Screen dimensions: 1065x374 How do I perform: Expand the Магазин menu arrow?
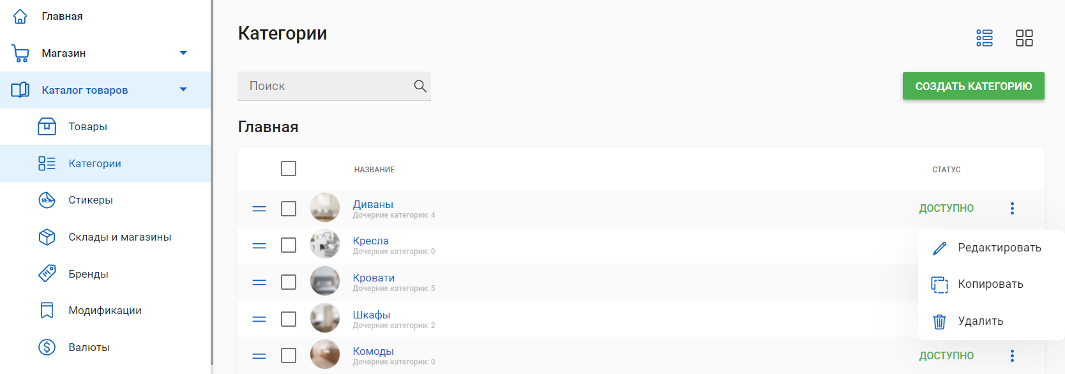183,53
